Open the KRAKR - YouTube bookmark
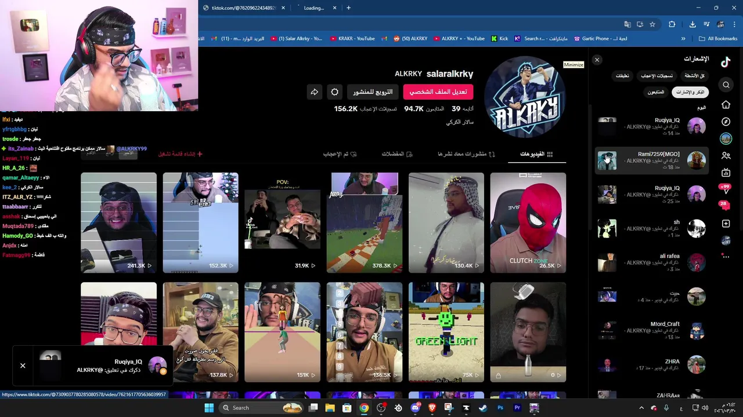 [352, 39]
